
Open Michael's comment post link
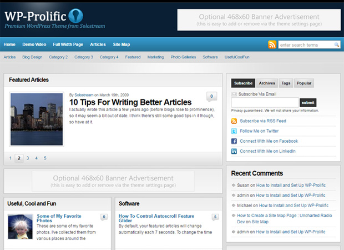pos(294,206)
